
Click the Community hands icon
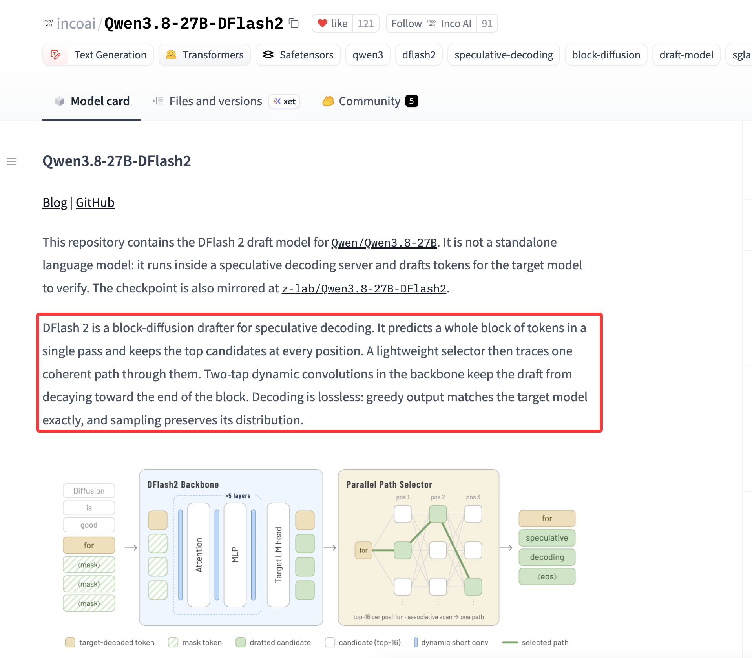[x=328, y=101]
